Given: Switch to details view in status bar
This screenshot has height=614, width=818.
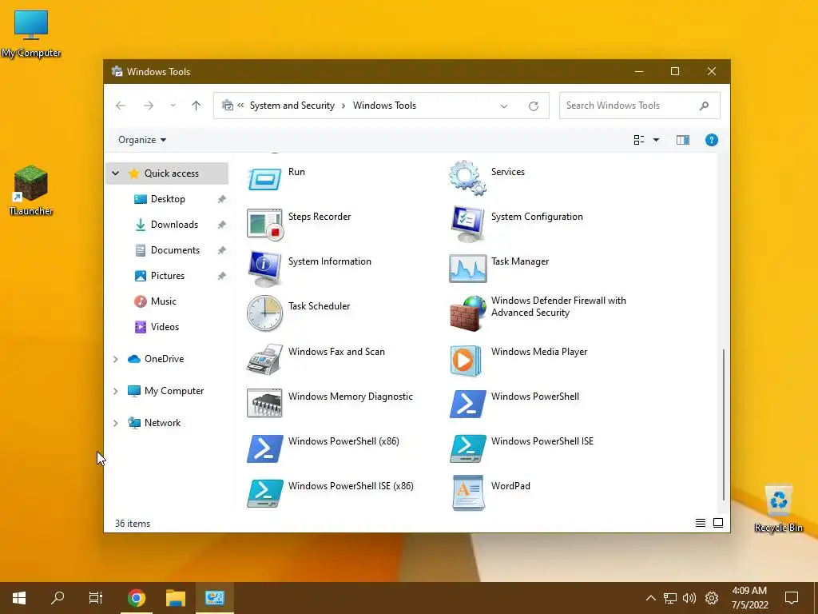Looking at the screenshot, I should [701, 523].
